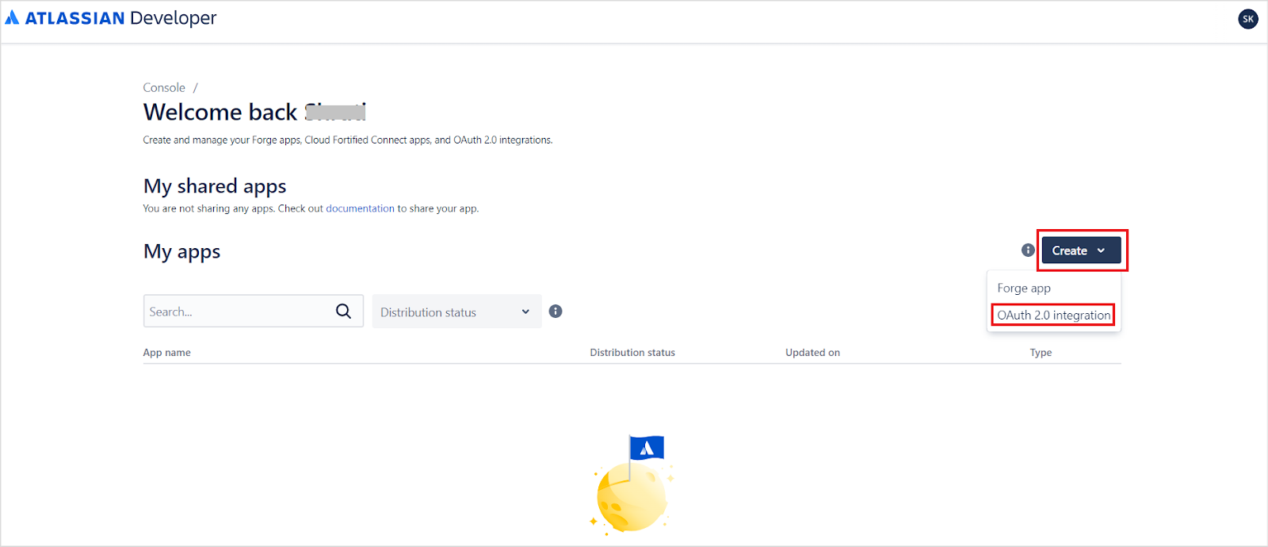Focus the Search apps input field
This screenshot has height=547, width=1268.
point(238,312)
